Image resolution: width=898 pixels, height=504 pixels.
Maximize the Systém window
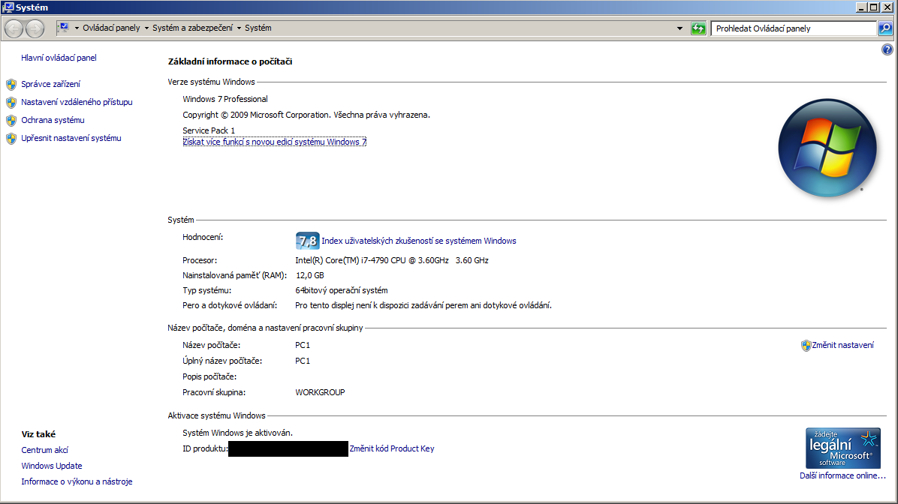874,7
